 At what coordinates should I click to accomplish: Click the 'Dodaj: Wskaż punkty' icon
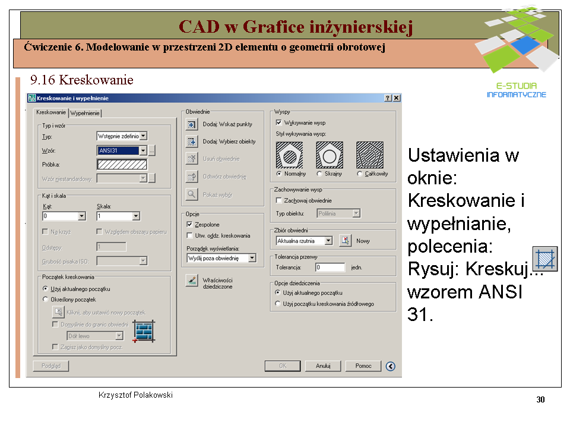[x=192, y=124]
